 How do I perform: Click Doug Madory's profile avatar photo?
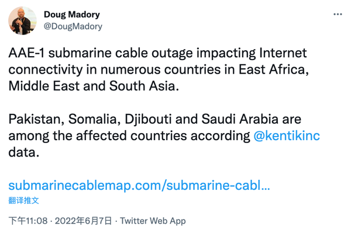pyautogui.click(x=22, y=20)
